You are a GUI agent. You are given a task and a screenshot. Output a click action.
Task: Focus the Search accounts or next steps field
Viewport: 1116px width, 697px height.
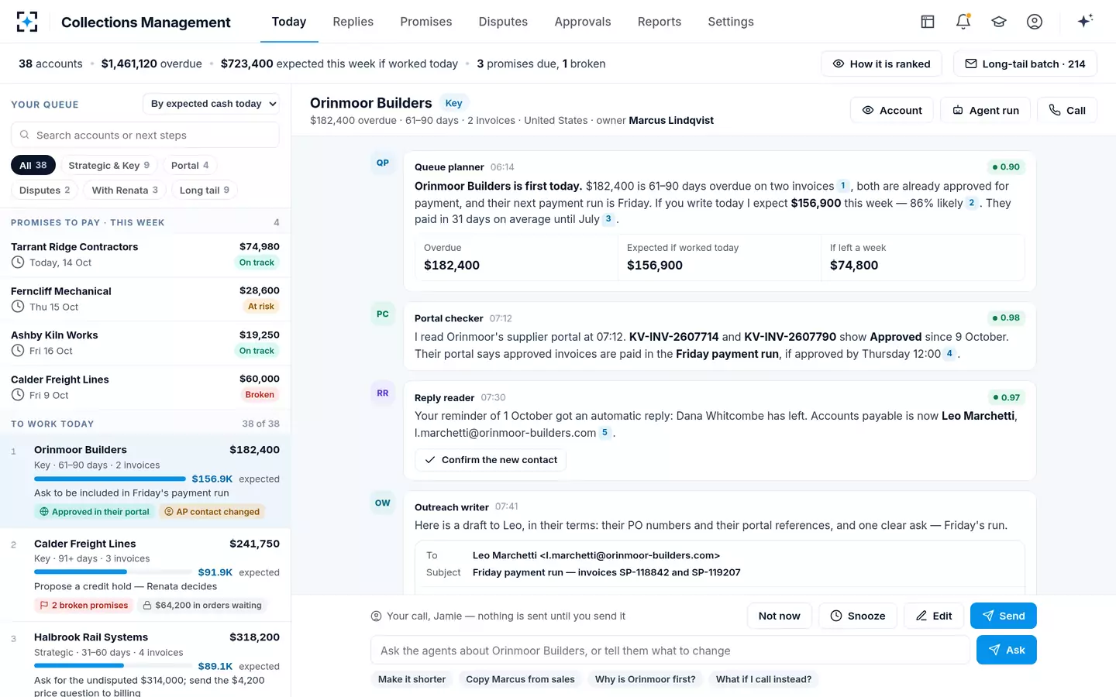click(x=146, y=135)
